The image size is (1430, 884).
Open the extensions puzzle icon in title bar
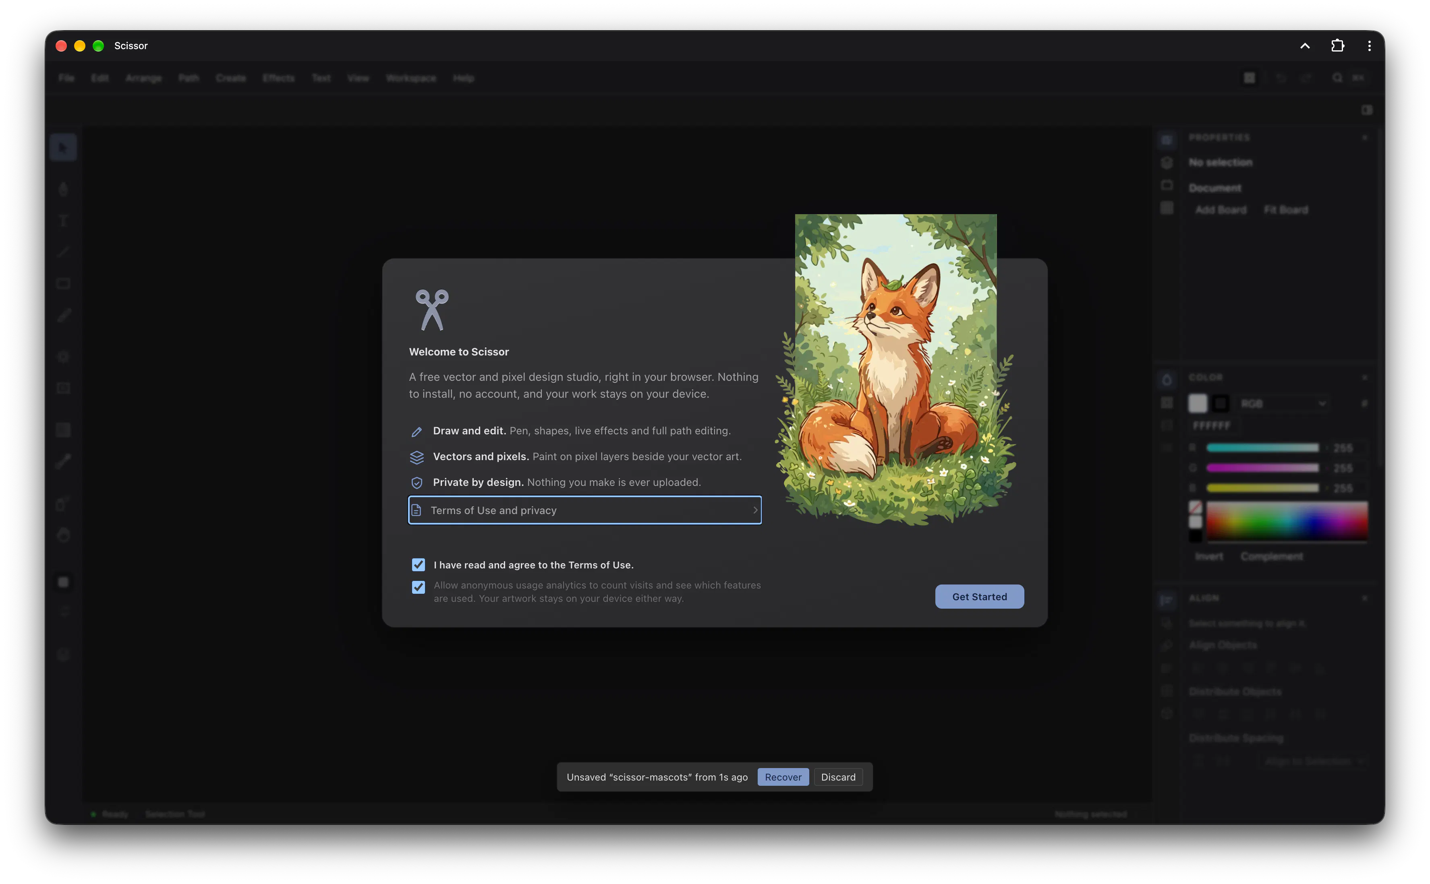click(x=1337, y=45)
